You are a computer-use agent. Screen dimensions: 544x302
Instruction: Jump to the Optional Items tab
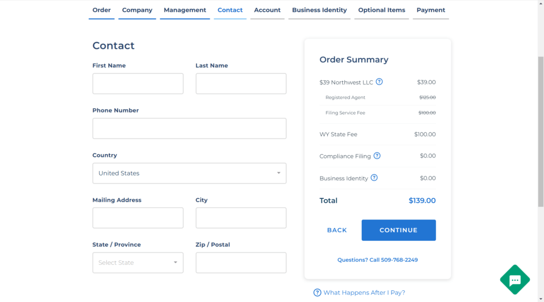tap(381, 10)
